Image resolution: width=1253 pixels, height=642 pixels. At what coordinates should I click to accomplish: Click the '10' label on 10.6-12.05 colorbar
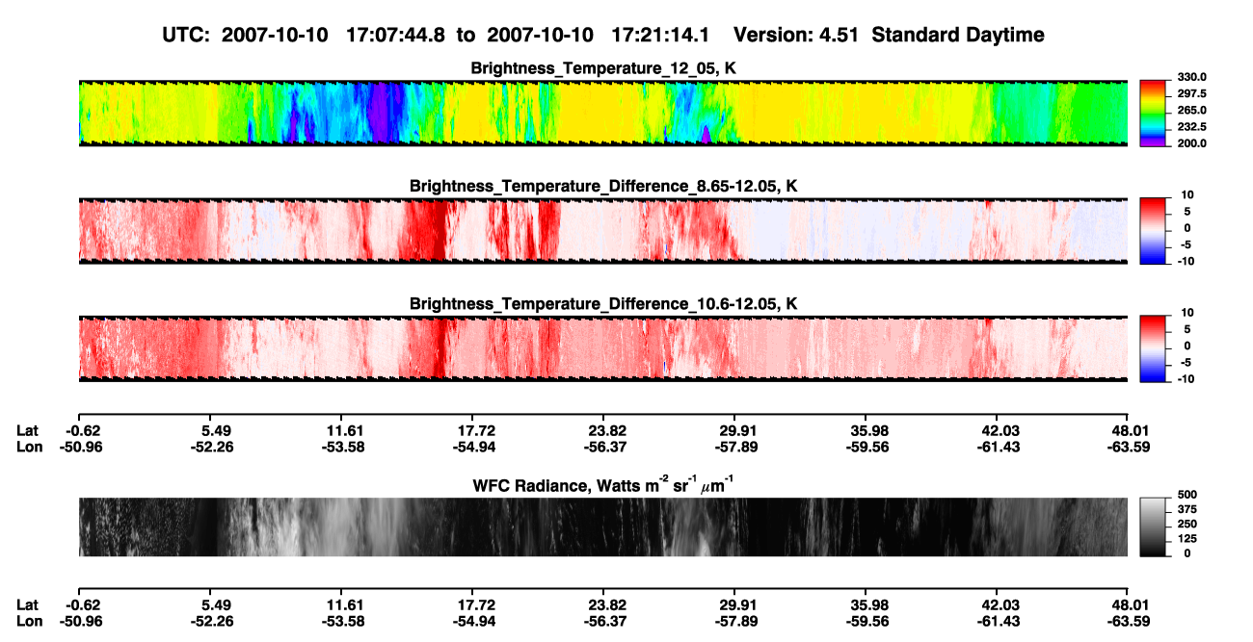(1188, 313)
